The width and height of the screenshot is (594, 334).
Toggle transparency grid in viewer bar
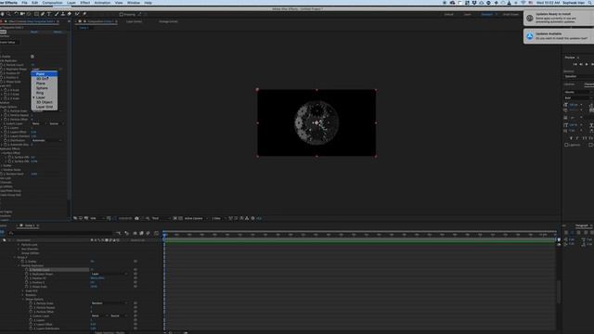point(181,219)
